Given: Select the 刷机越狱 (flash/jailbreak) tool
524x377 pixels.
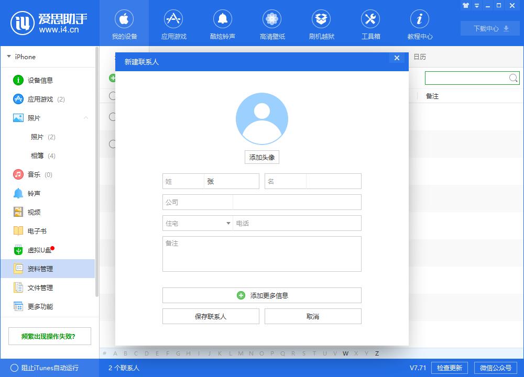Looking at the screenshot, I should point(321,24).
